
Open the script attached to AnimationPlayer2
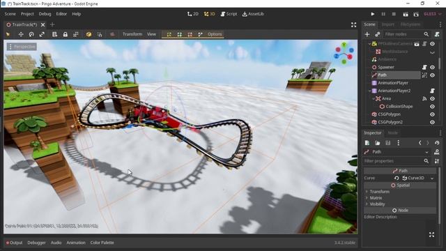pyautogui.click(x=432, y=91)
